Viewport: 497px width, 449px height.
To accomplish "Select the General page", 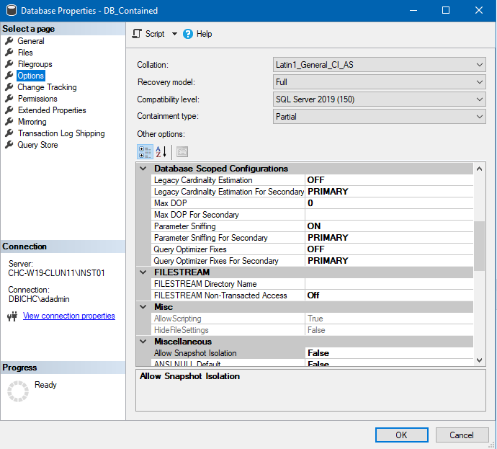I will coord(31,41).
